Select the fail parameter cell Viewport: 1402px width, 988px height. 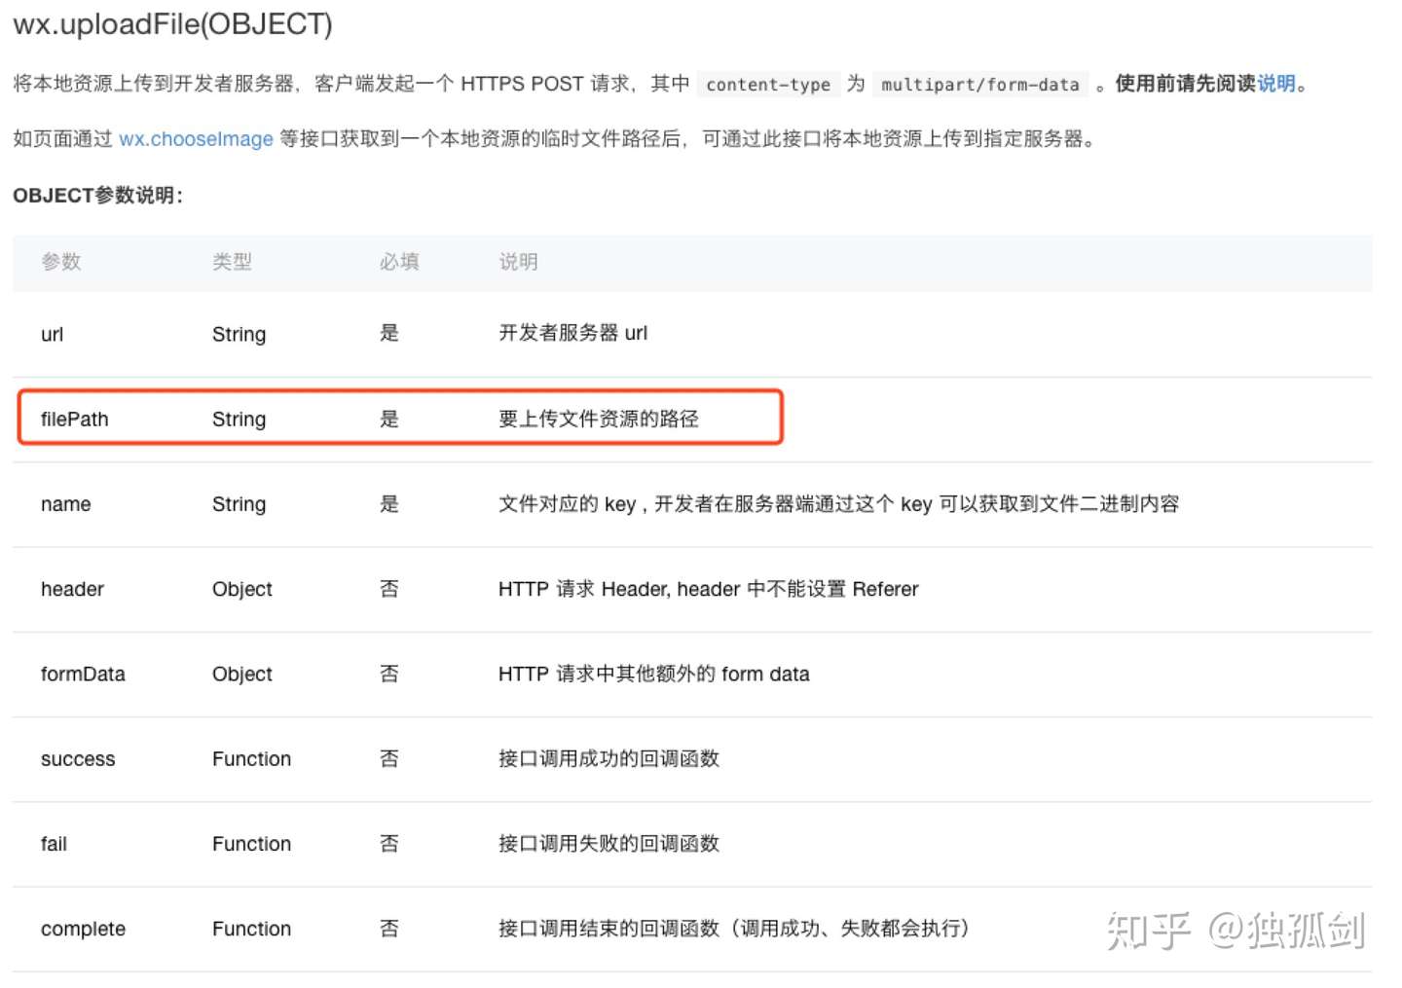[x=55, y=844]
